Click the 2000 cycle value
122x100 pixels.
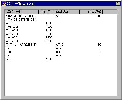point(49,34)
